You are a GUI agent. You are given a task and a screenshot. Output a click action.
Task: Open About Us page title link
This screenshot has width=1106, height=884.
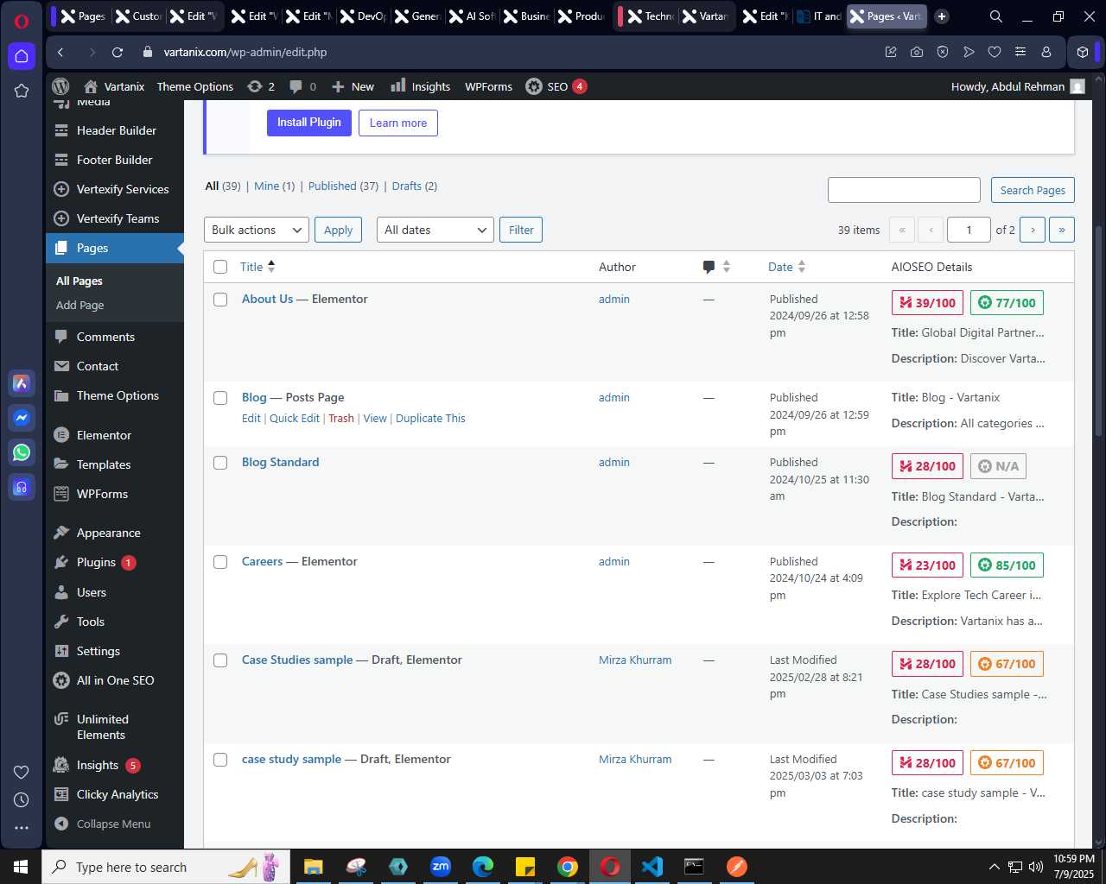pyautogui.click(x=267, y=299)
